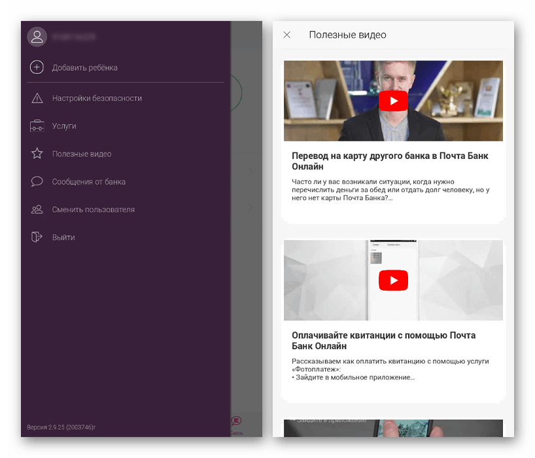The width and height of the screenshot is (535, 458).
Task: Play the bank transfer video
Action: [x=394, y=101]
